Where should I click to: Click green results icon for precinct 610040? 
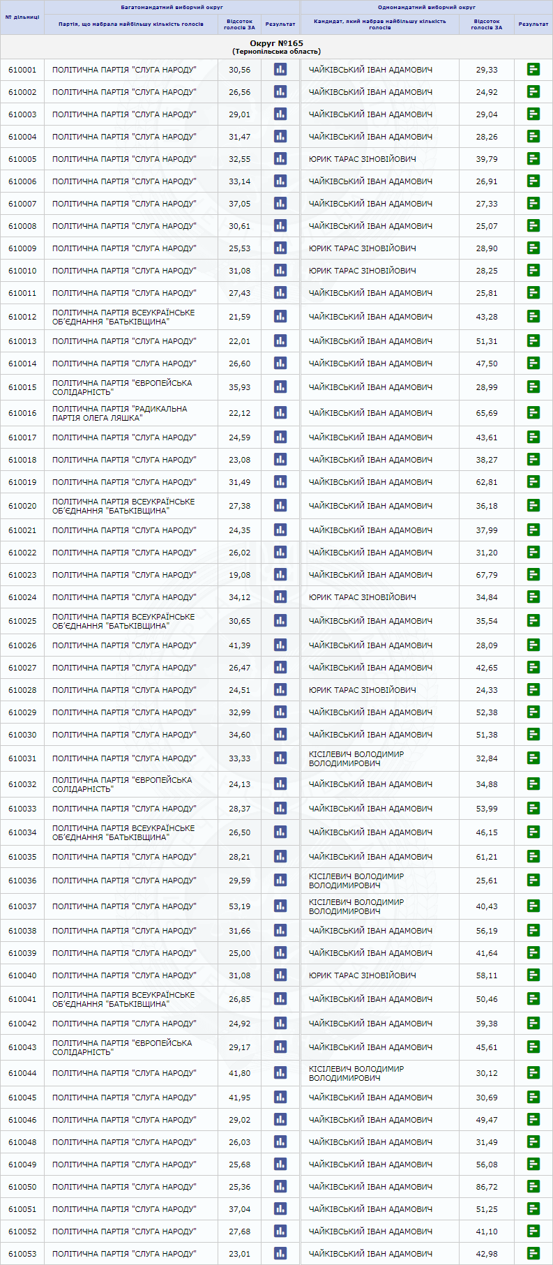pos(533,975)
